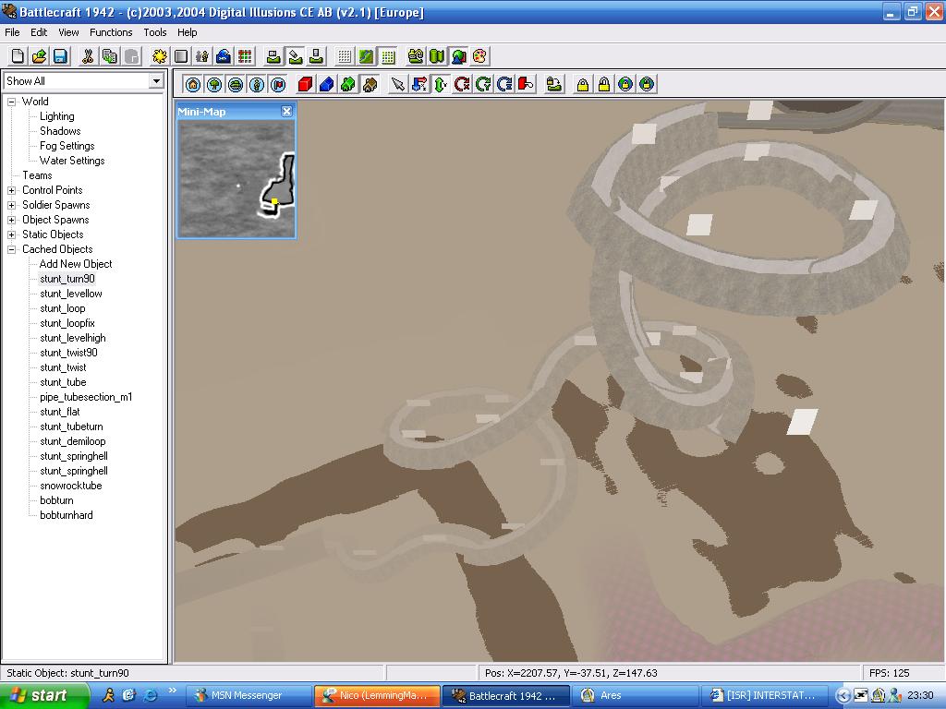Screen dimensions: 946x709
Task: Select snowrocktube in the tree
Action: 70,486
